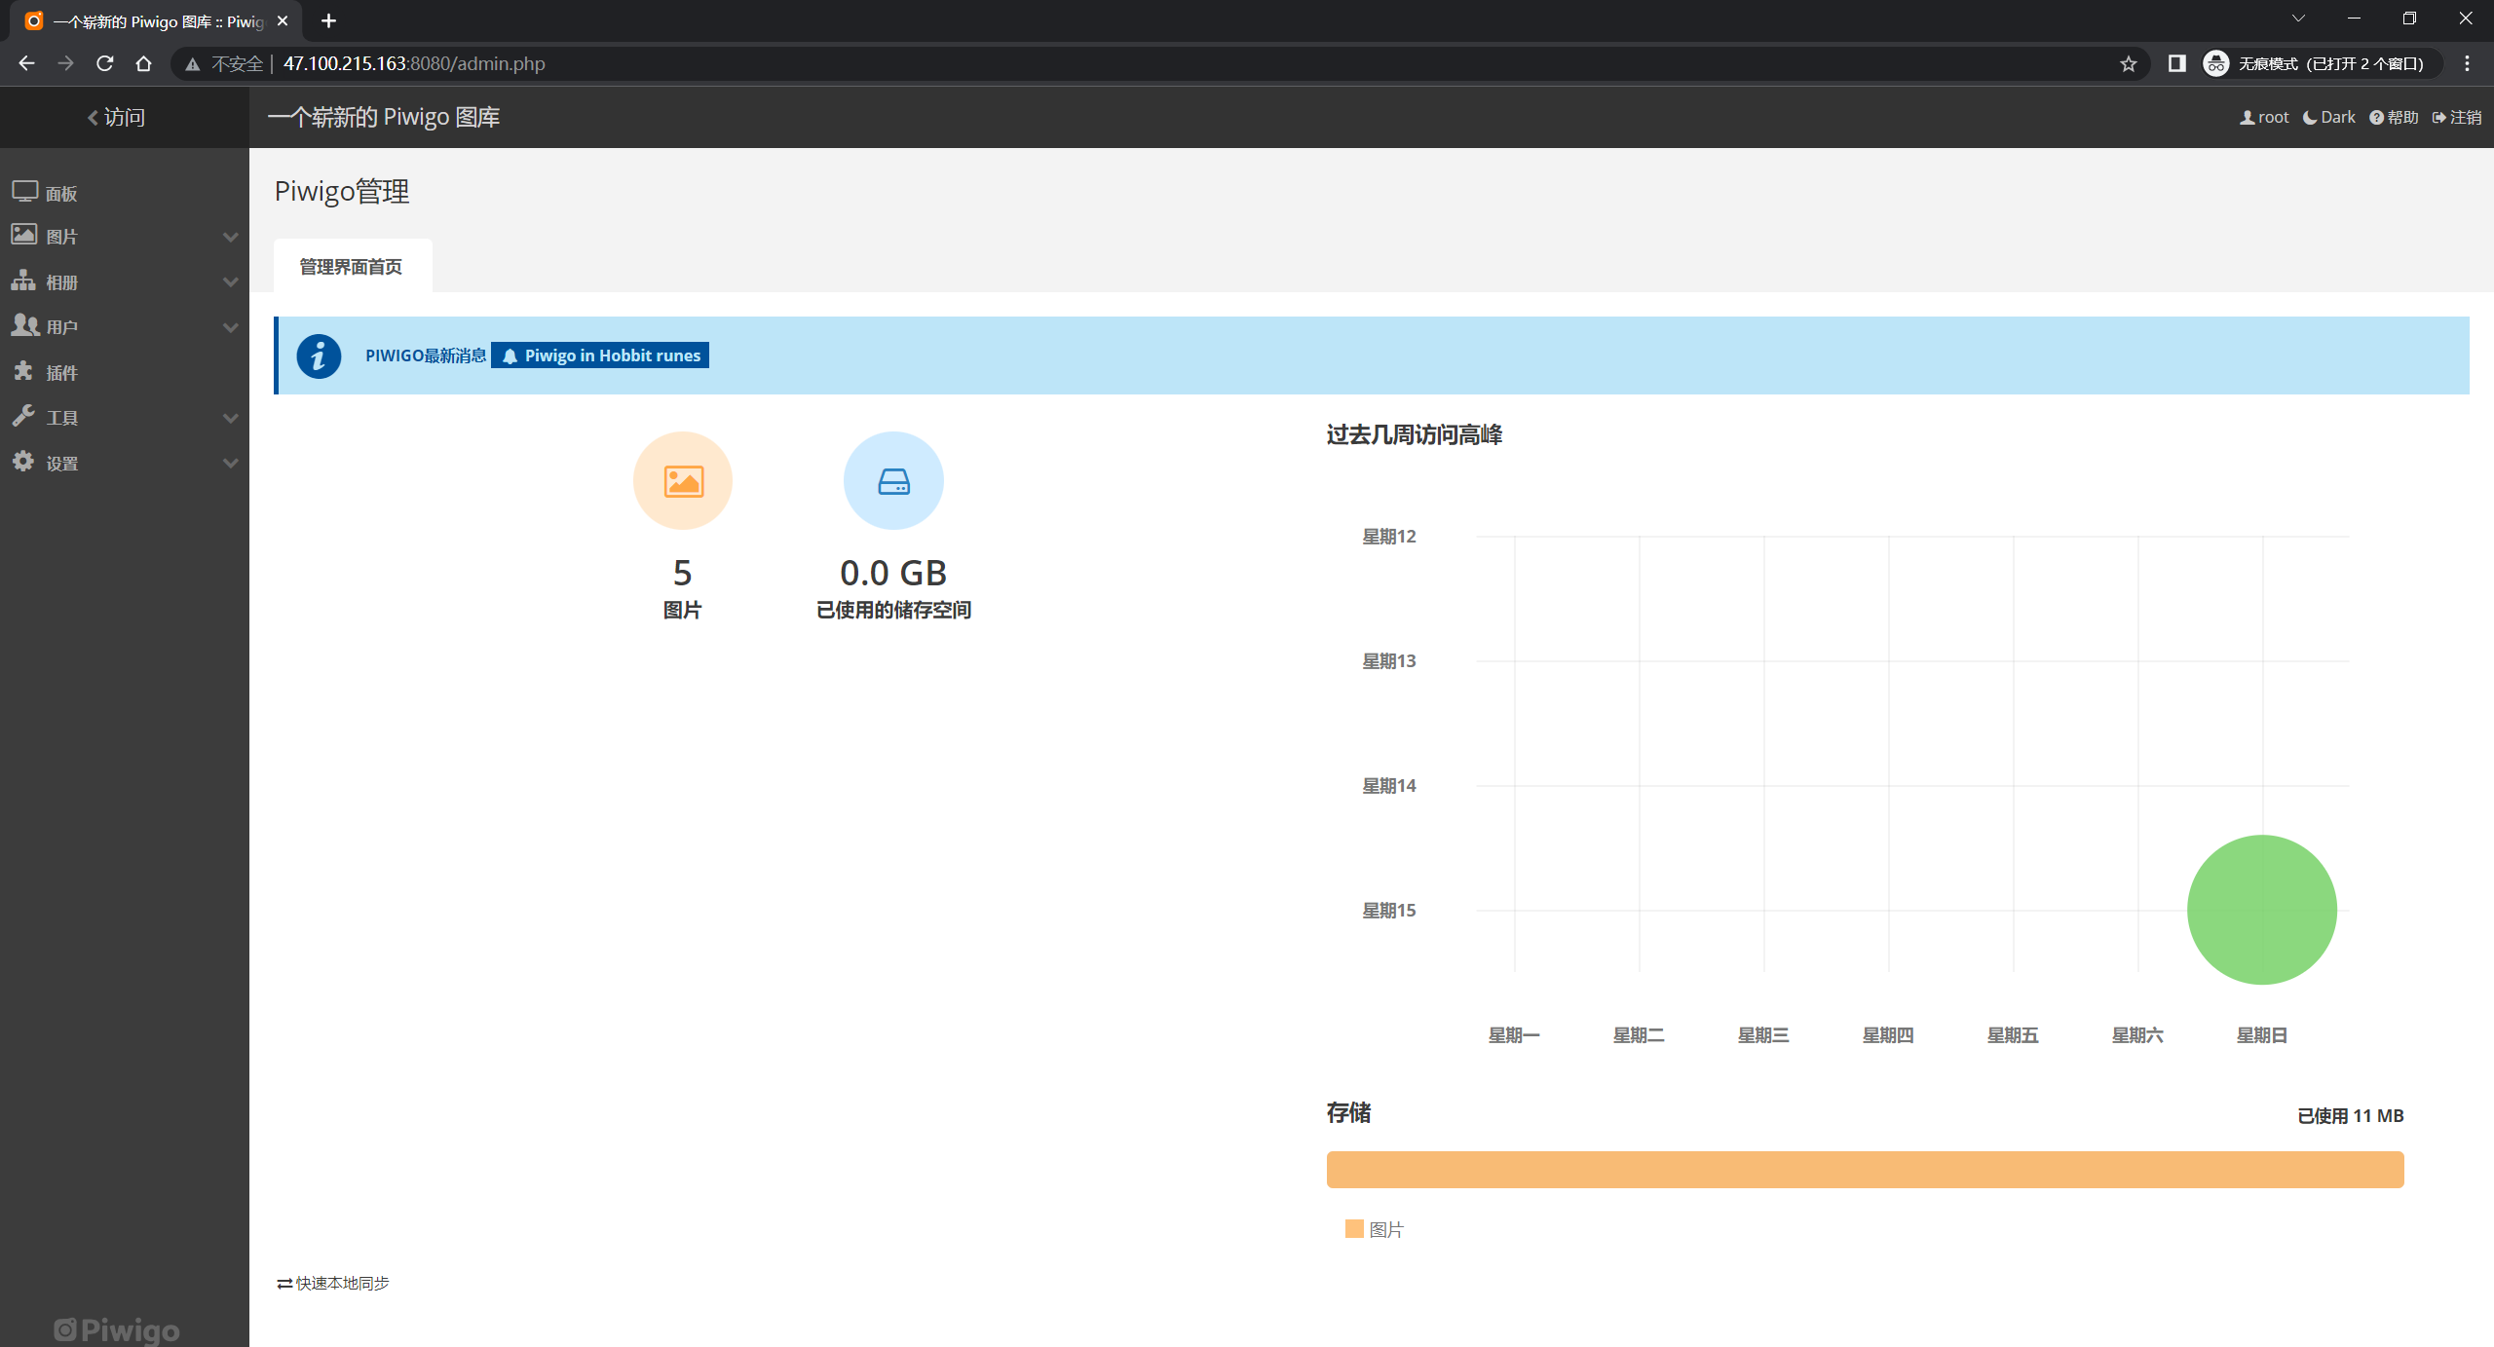This screenshot has height=1347, width=2494.
Task: Toggle Dark mode theme
Action: click(2329, 117)
